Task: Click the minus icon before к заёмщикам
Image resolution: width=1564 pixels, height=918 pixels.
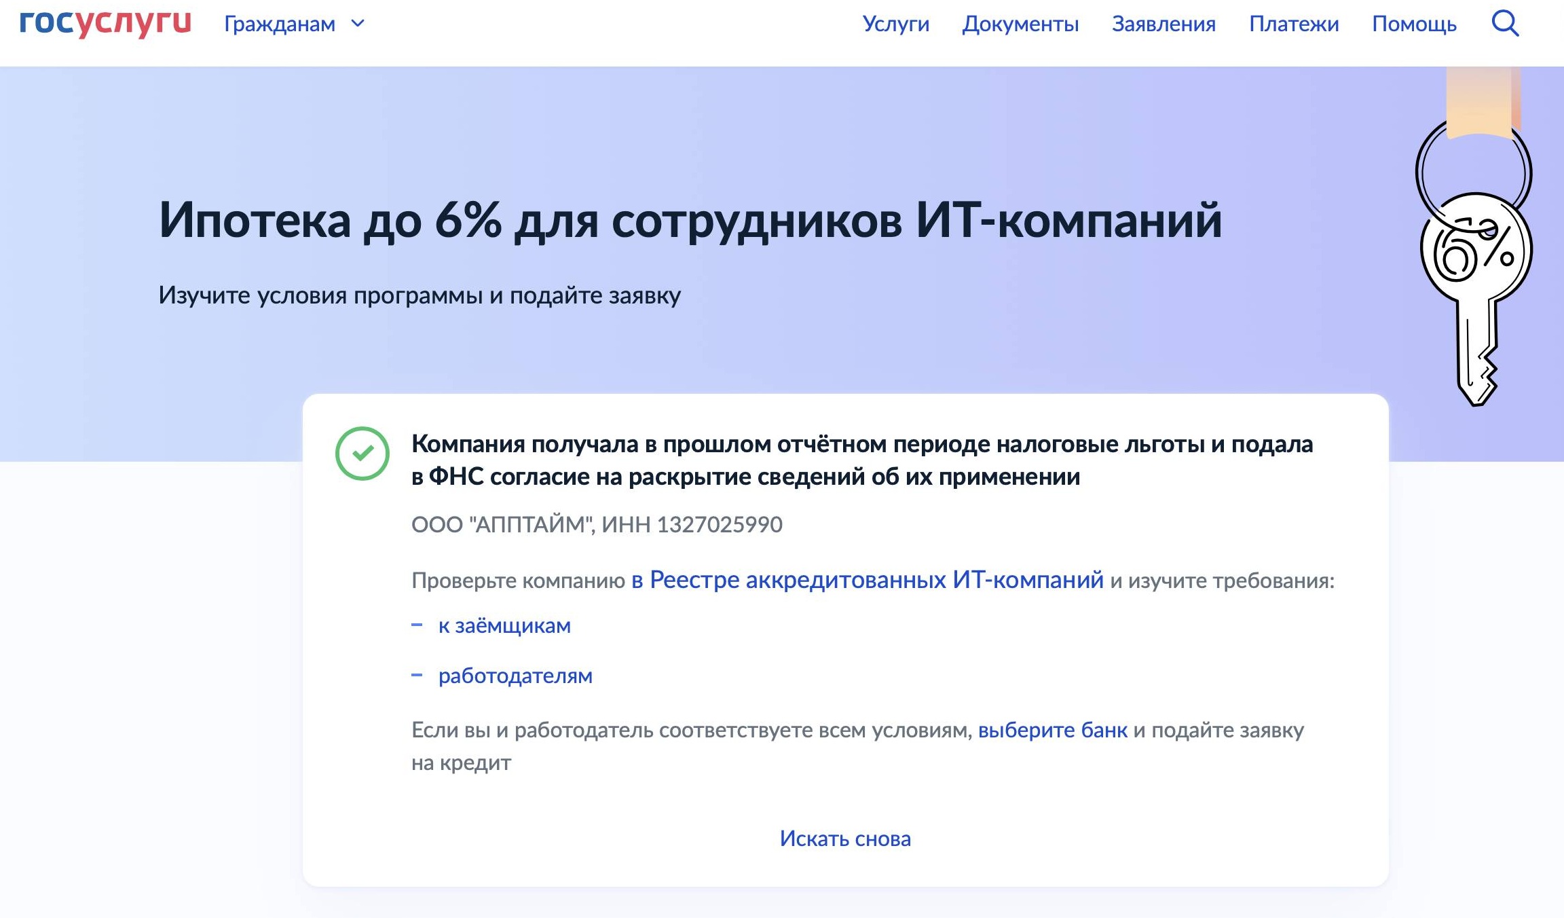Action: (x=418, y=625)
